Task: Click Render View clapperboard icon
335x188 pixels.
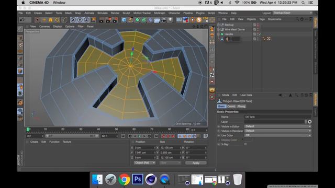Action: [102, 20]
